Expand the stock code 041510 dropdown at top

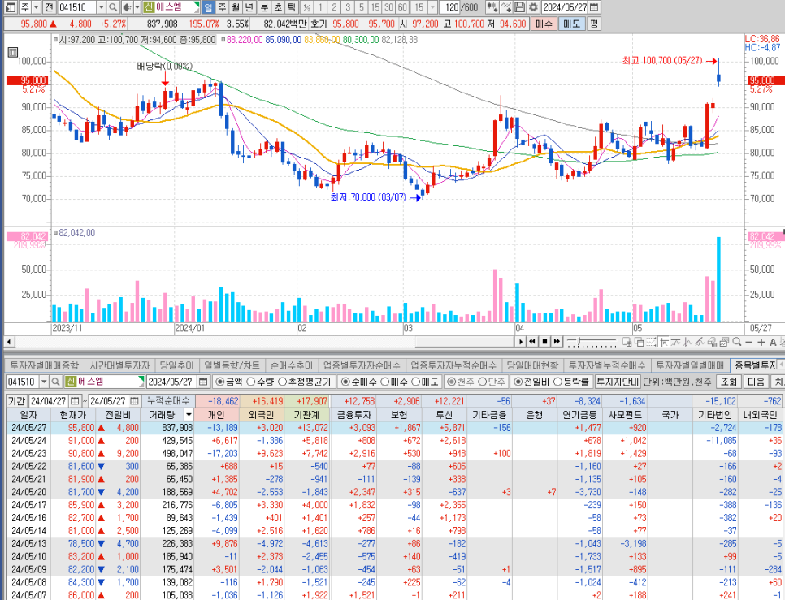pos(101,7)
